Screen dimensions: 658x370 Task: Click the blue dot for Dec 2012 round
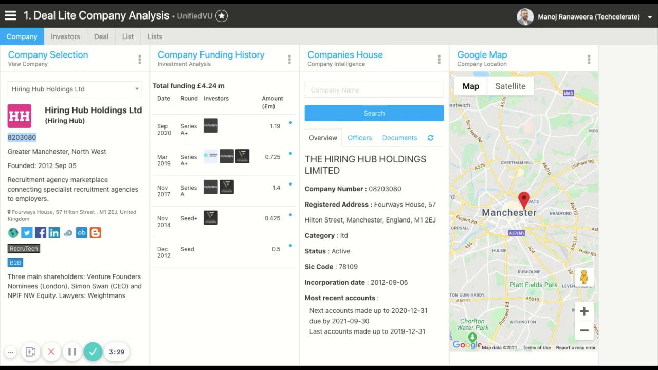tap(290, 246)
